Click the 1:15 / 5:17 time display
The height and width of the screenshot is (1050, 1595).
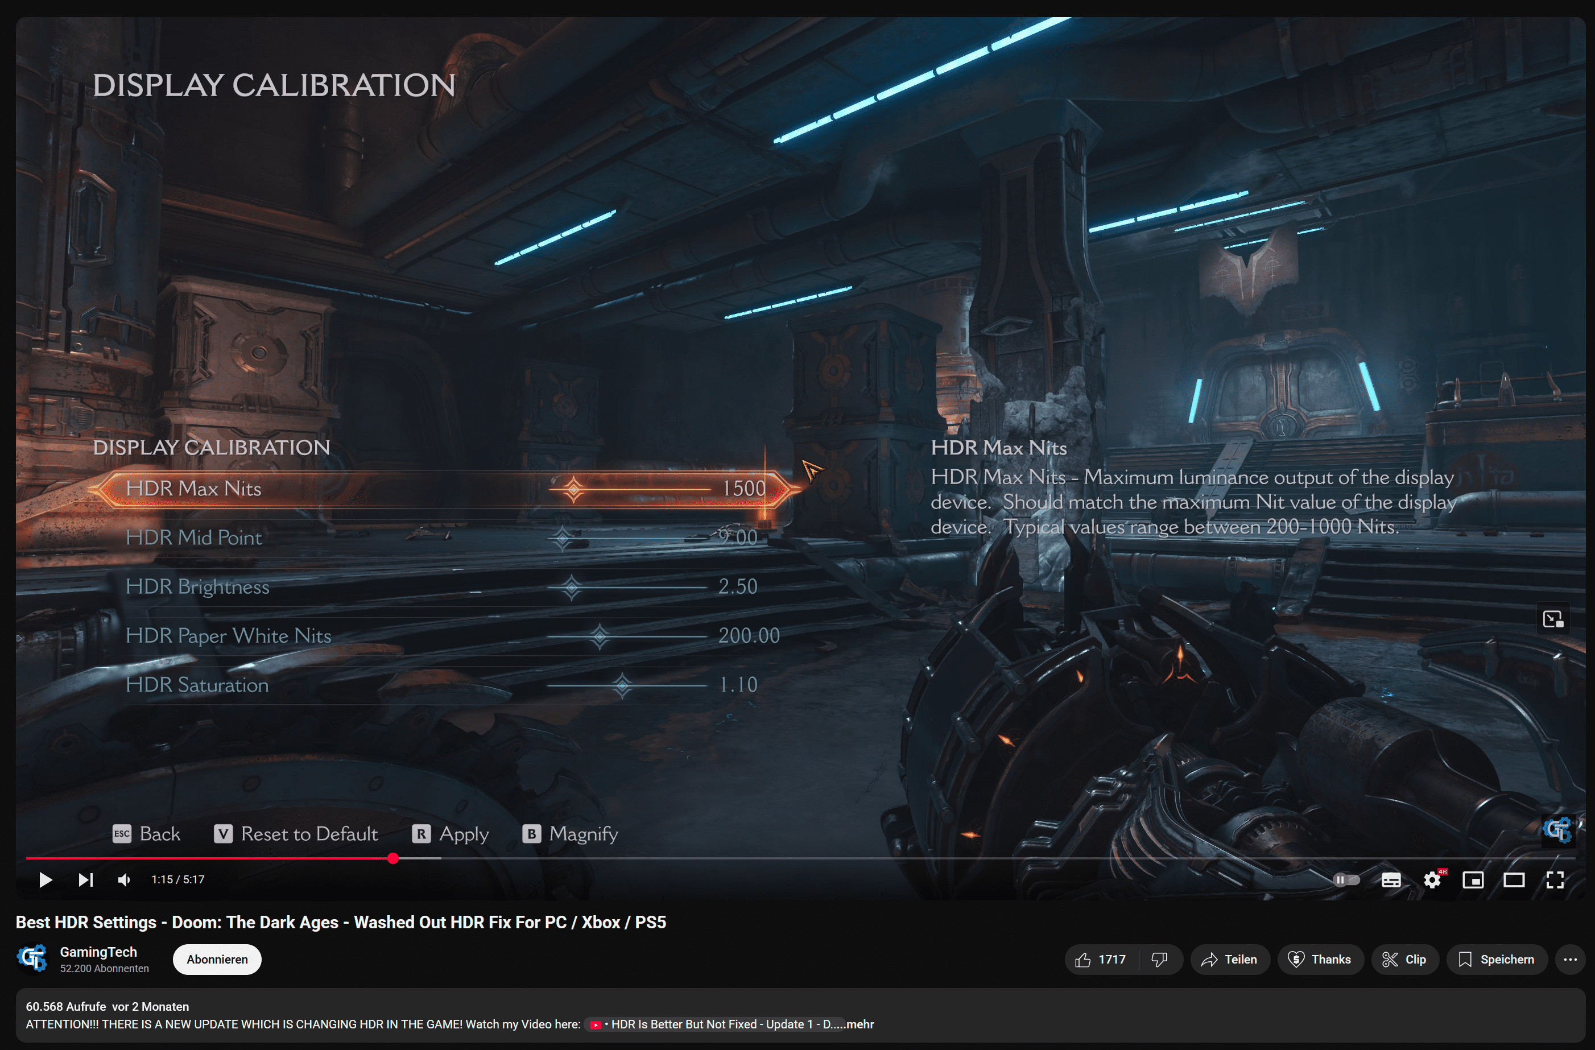tap(177, 879)
